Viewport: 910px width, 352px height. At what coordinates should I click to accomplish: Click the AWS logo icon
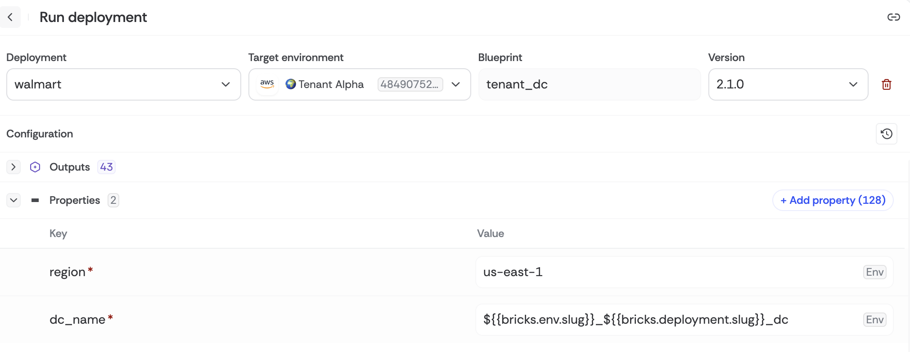click(267, 84)
